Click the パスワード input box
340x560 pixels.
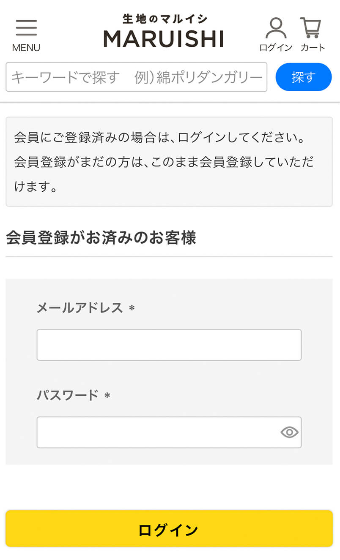[x=156, y=432]
